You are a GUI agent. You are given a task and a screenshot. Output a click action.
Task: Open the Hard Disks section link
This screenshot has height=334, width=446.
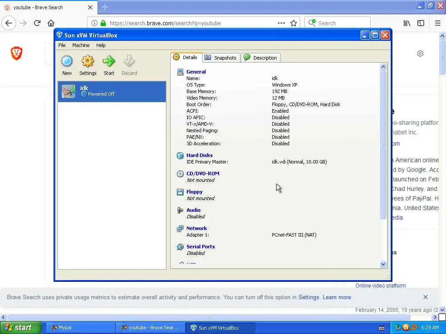click(199, 155)
